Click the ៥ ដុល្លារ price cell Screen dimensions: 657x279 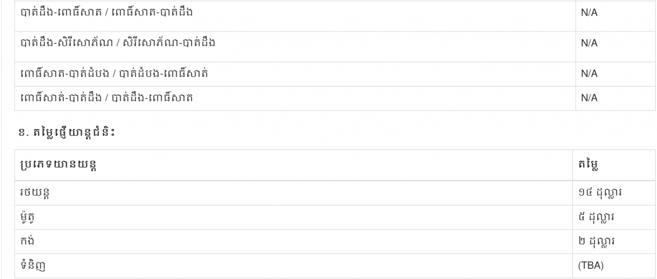(596, 217)
